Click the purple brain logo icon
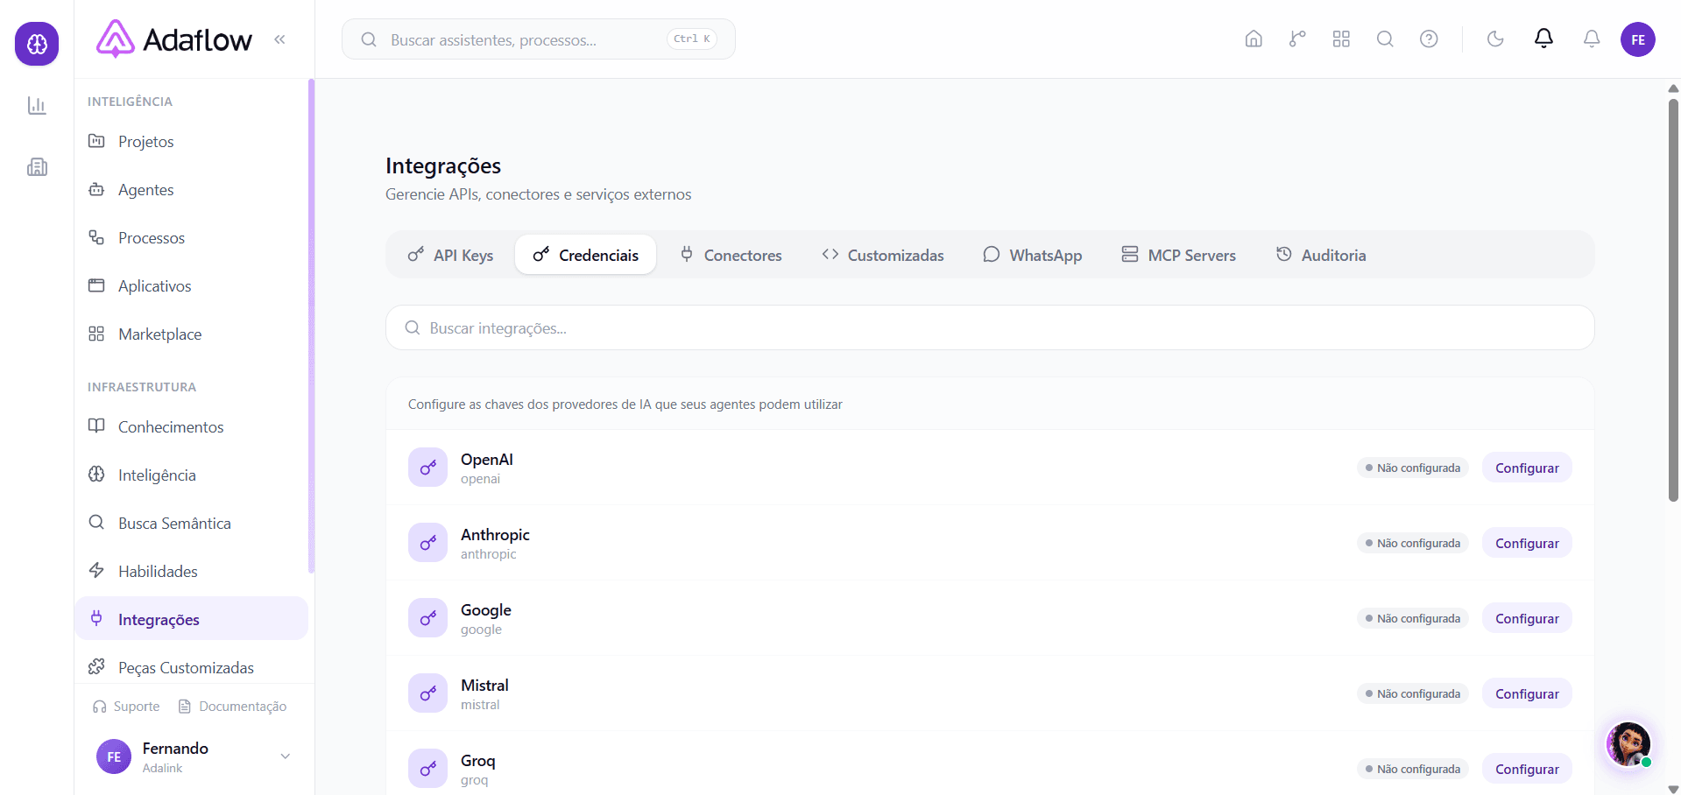 [x=37, y=43]
